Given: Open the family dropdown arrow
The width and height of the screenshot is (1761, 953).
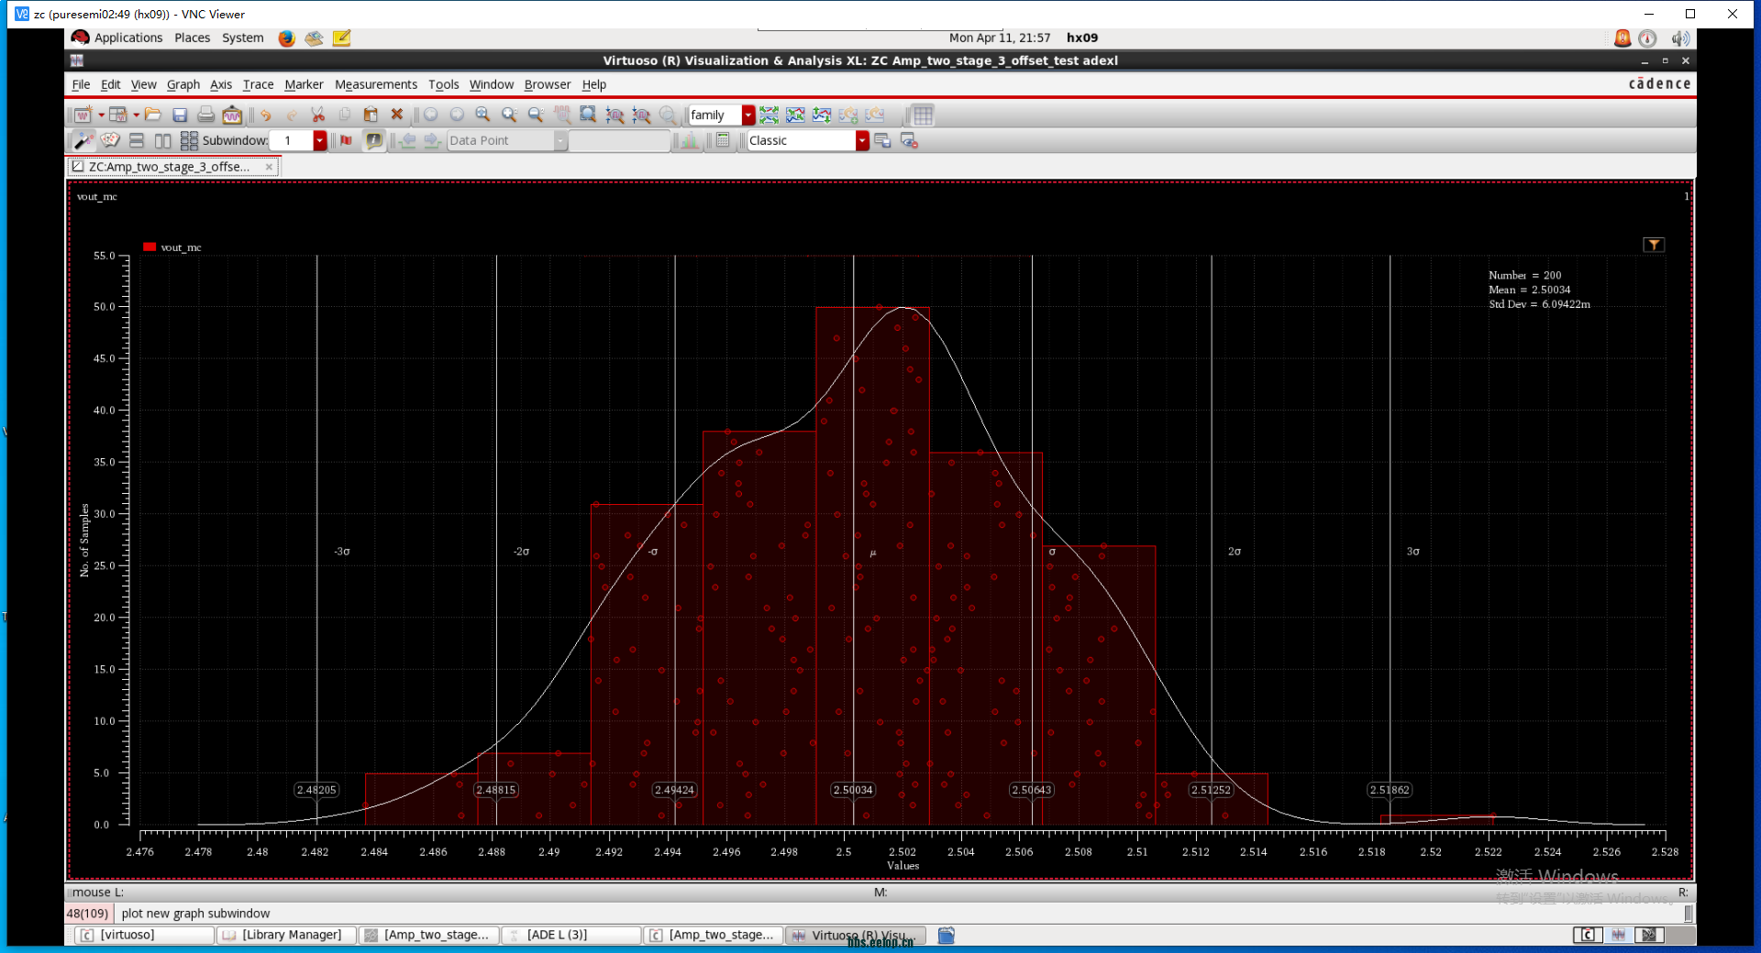Looking at the screenshot, I should (748, 115).
